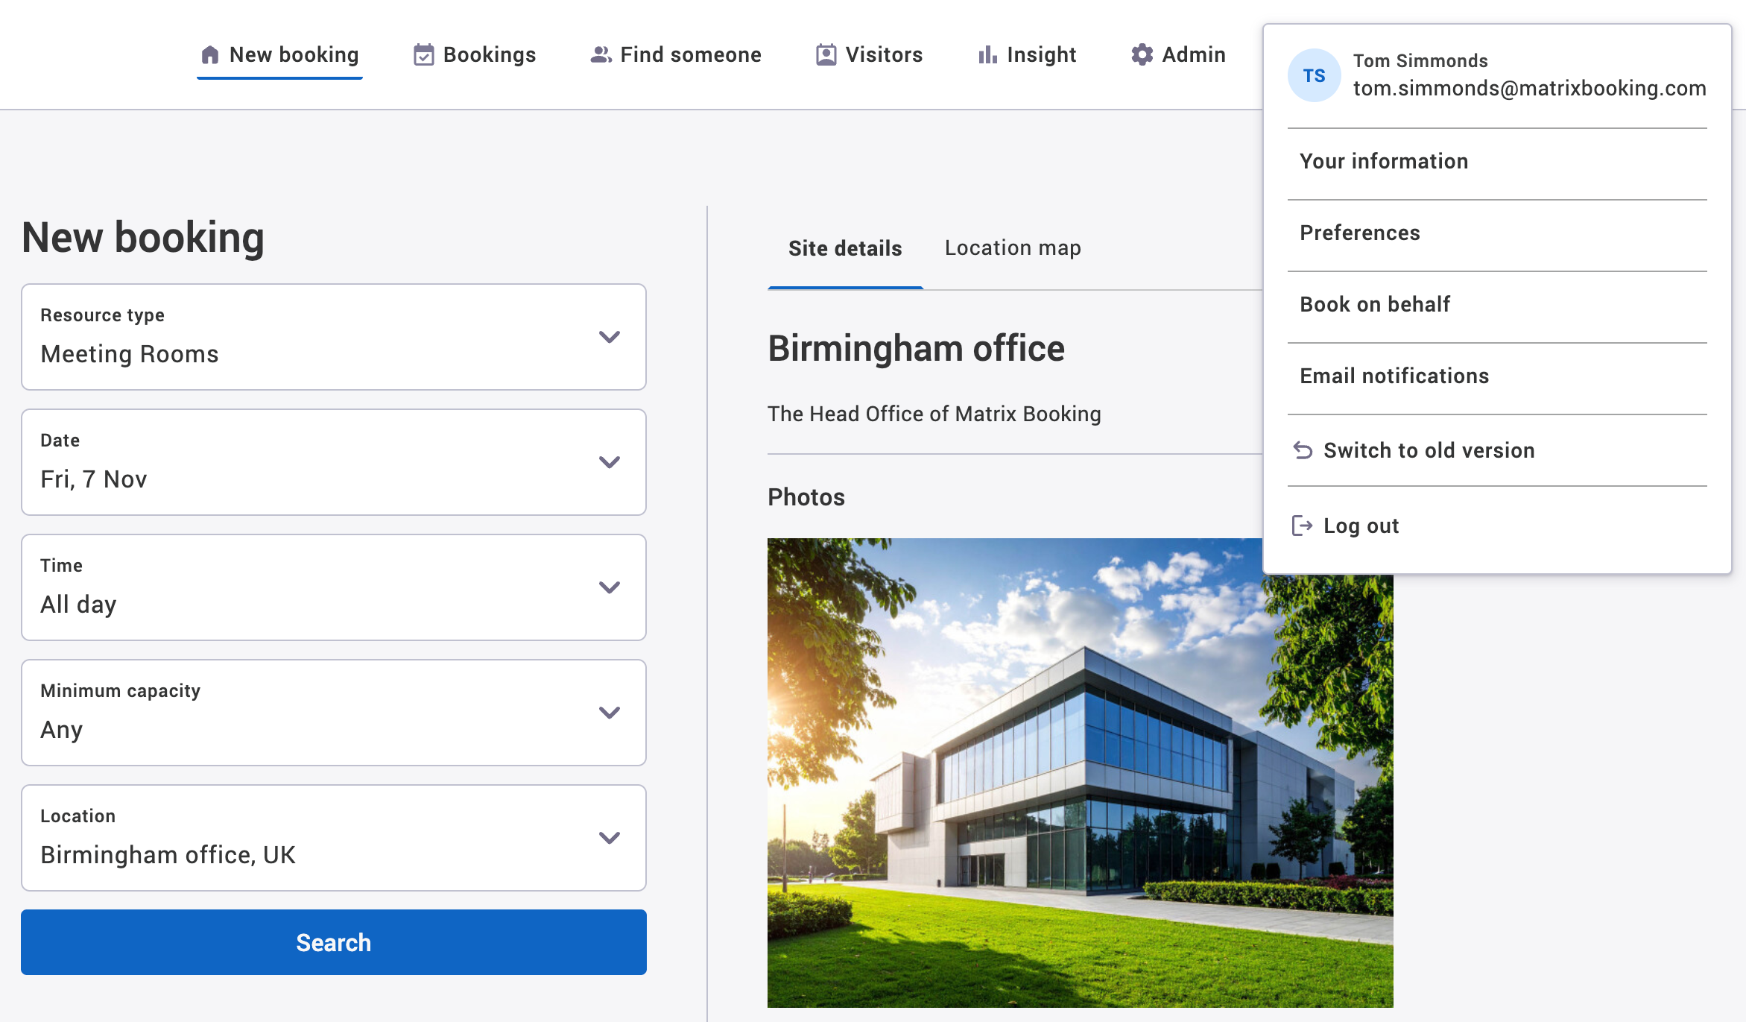Click the Log out door icon
Viewport: 1746px width, 1022px height.
tap(1302, 526)
